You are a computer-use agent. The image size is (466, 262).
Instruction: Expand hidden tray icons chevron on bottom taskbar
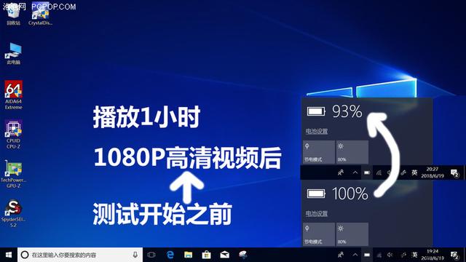pos(355,255)
